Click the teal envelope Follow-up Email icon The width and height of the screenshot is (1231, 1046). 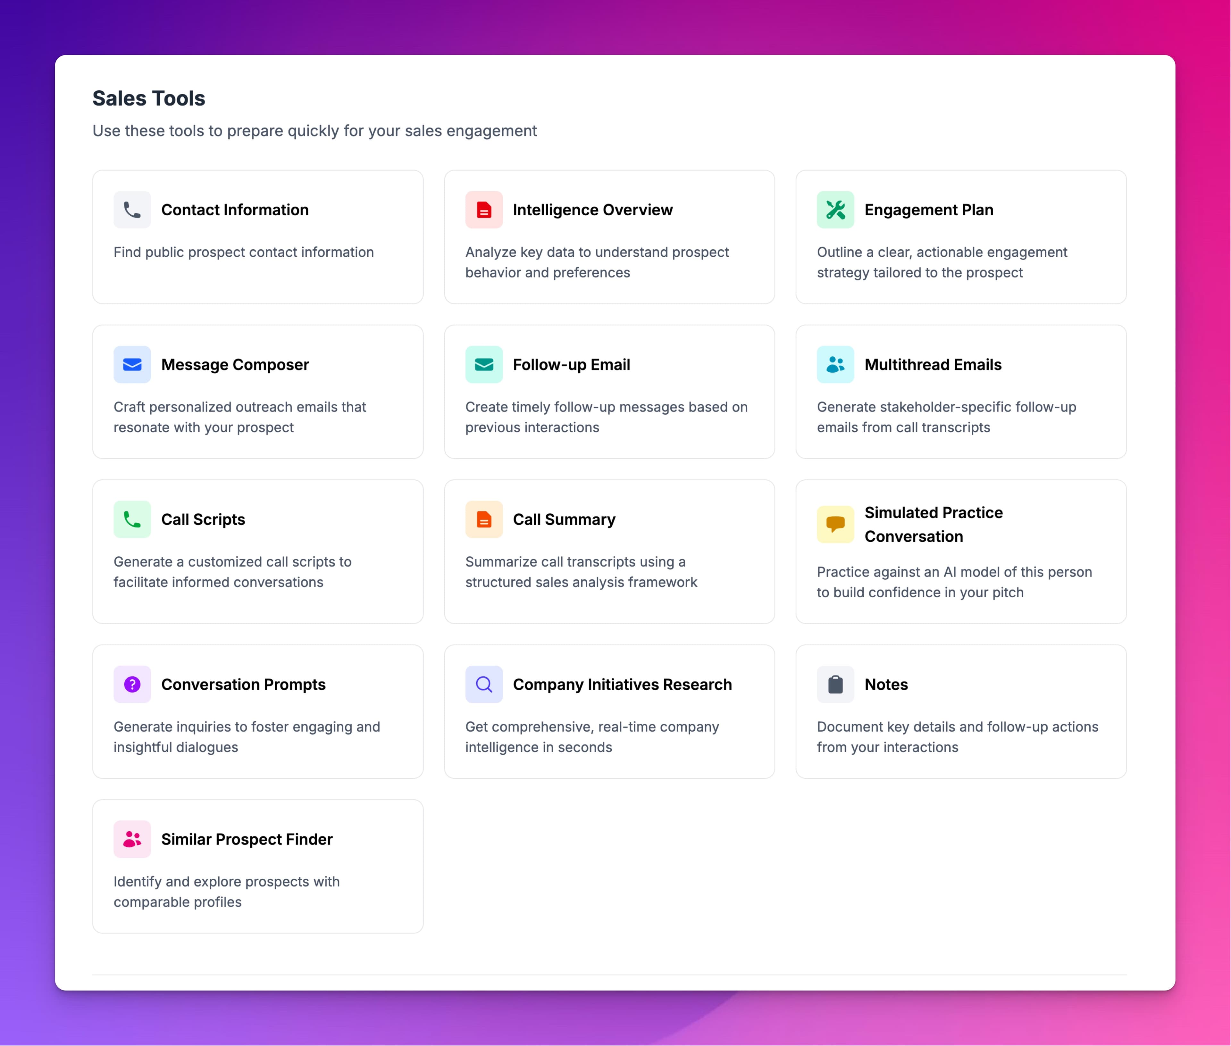coord(483,364)
